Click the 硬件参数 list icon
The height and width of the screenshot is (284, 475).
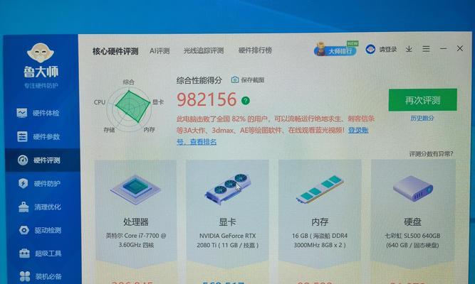(22, 136)
